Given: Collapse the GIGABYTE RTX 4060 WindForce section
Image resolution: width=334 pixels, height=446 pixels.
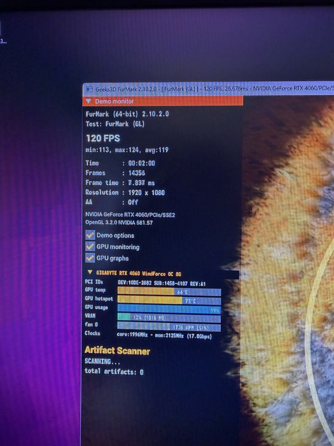Looking at the screenshot, I should point(90,273).
